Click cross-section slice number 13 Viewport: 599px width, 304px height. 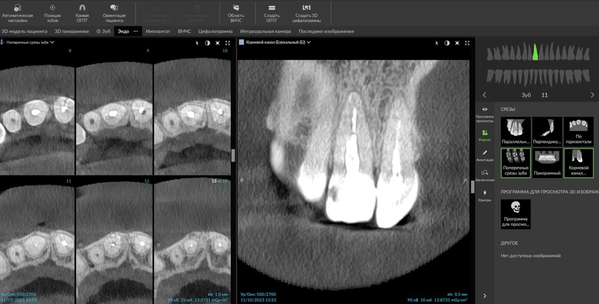214,181
